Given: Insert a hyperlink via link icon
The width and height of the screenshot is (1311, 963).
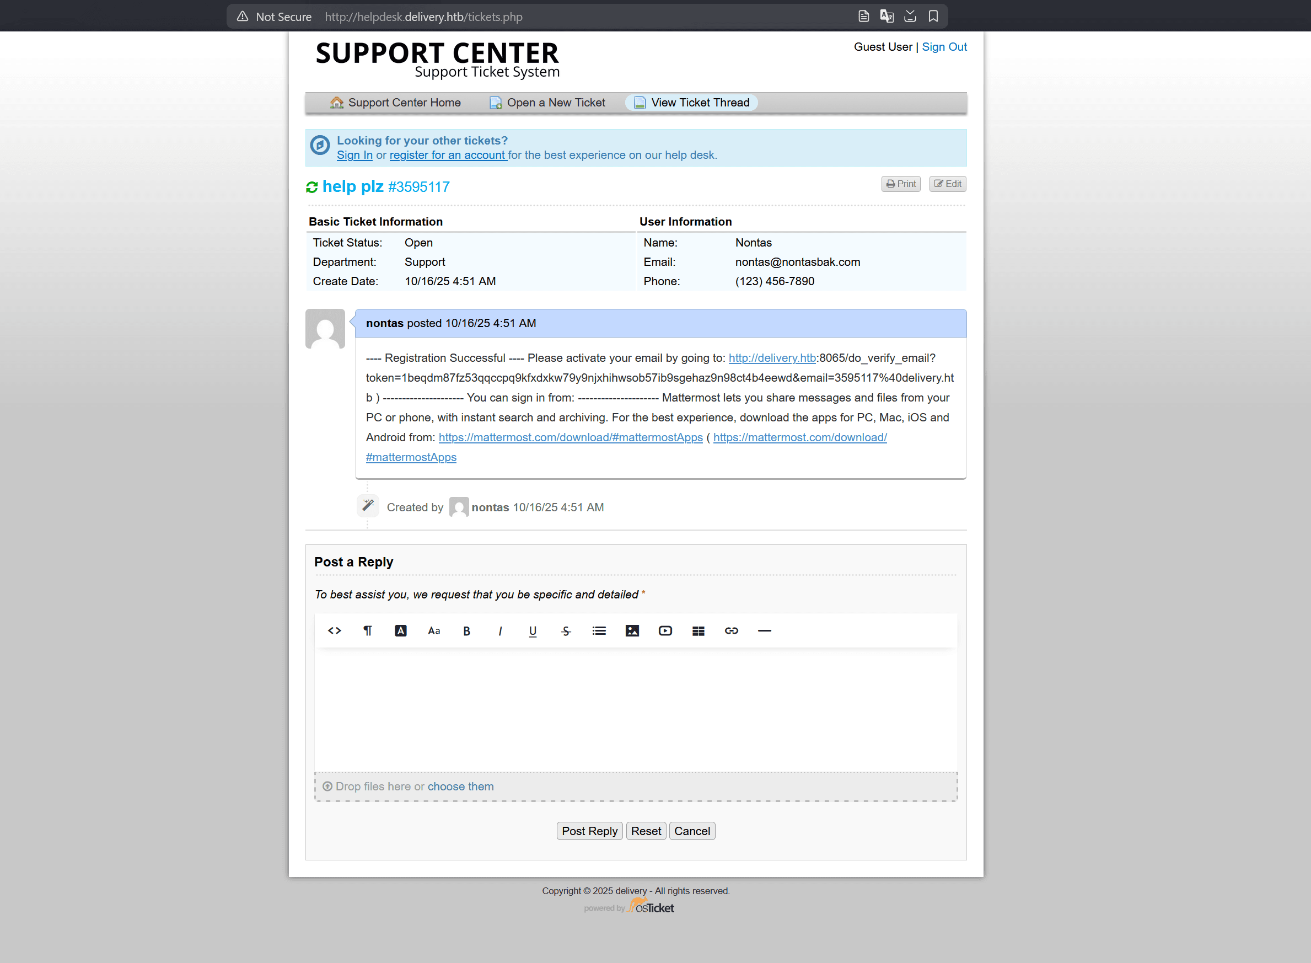Looking at the screenshot, I should (731, 631).
